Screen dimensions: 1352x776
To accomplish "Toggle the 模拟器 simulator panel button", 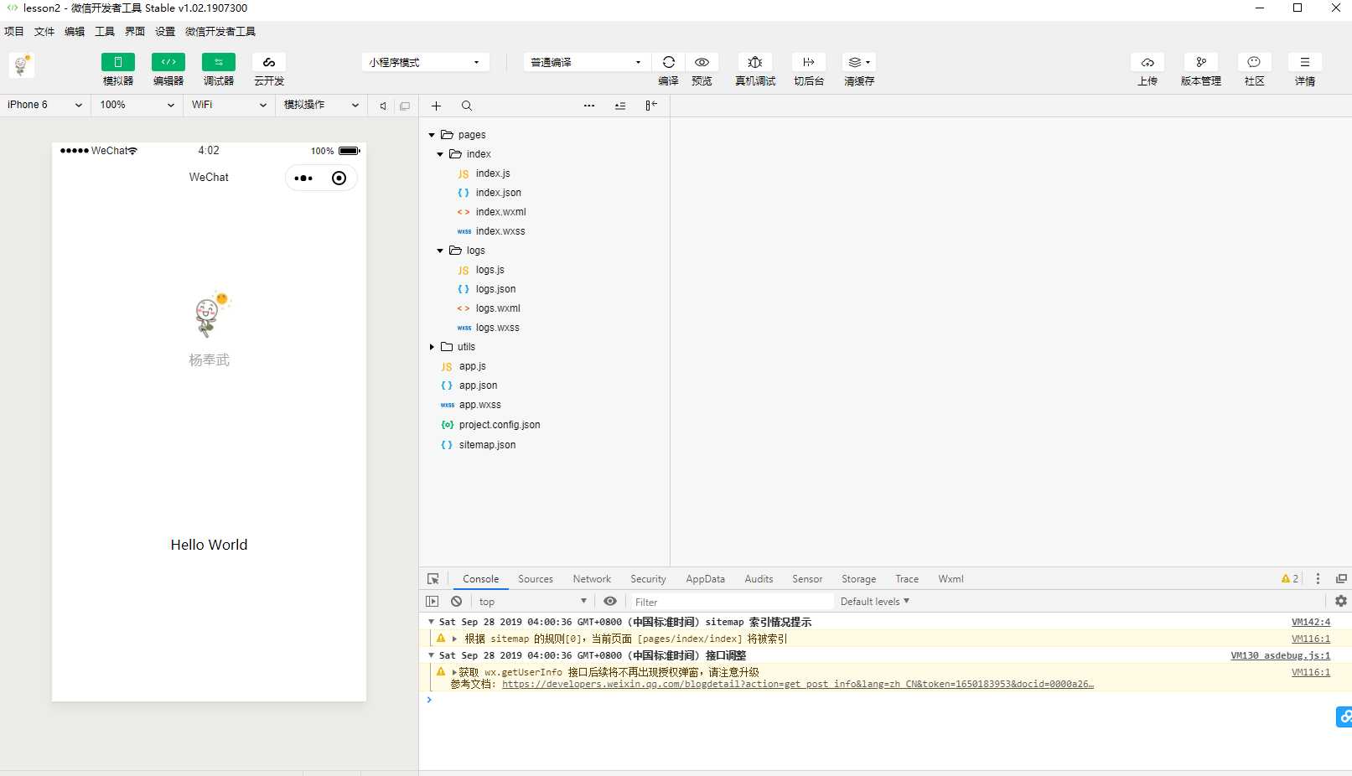I will [118, 62].
